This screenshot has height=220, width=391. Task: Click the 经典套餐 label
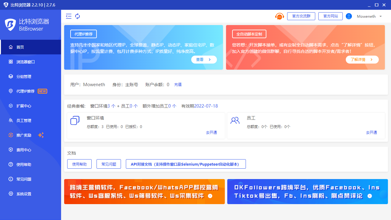point(76,106)
